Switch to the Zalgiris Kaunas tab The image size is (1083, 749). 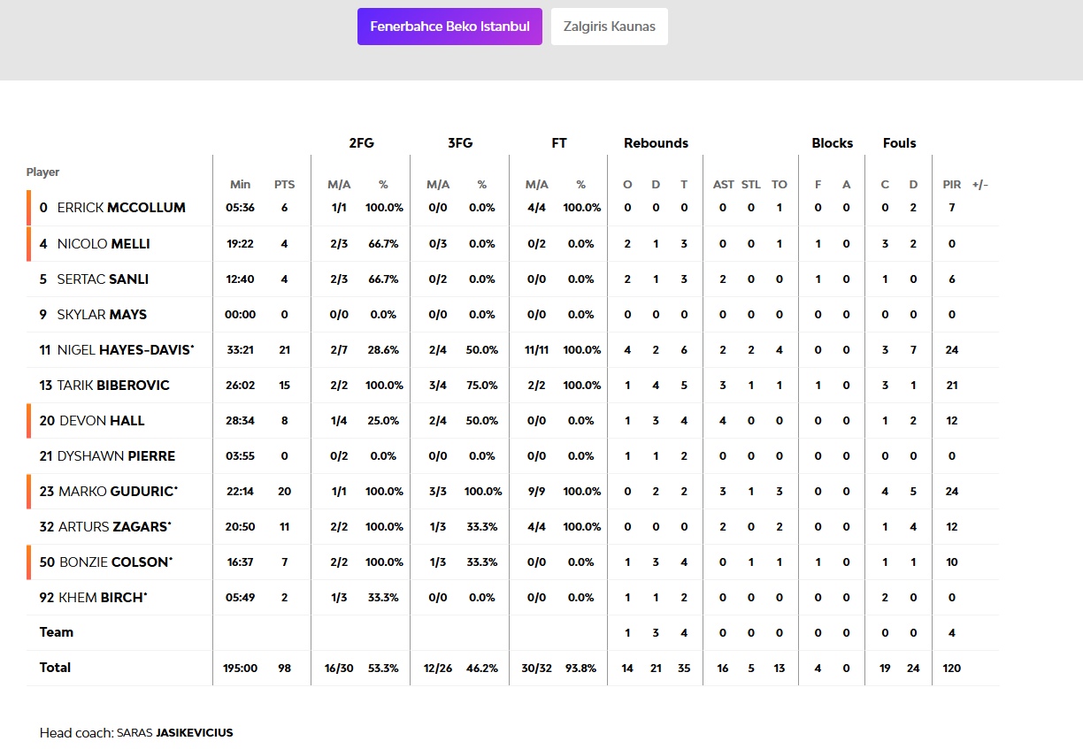coord(609,27)
